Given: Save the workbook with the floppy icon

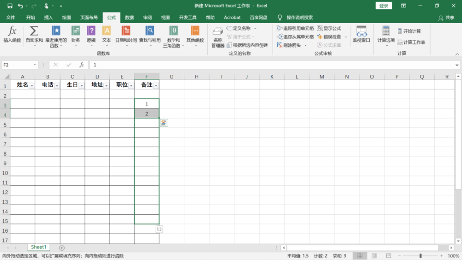Looking at the screenshot, I should (x=10, y=6).
